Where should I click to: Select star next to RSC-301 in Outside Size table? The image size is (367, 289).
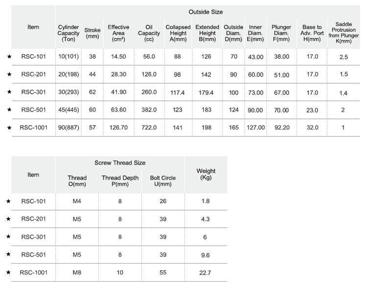(x=9, y=92)
